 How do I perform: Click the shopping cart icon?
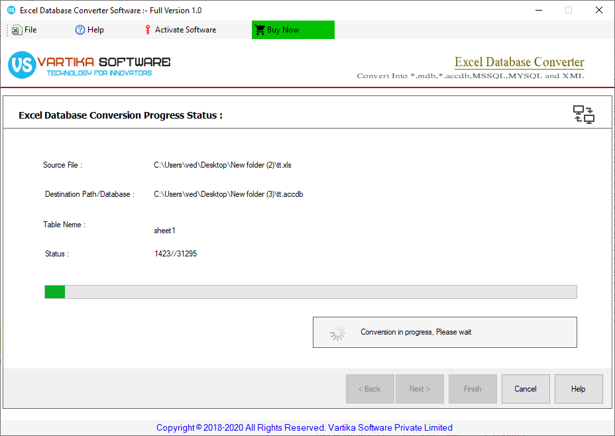tap(260, 30)
